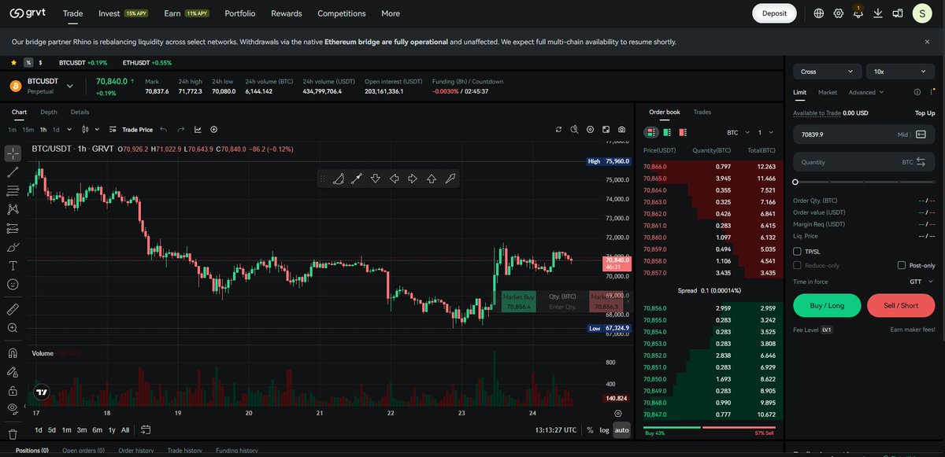Toggle stay in drawing mode pencil-lock
The image size is (945, 457).
pos(13,372)
